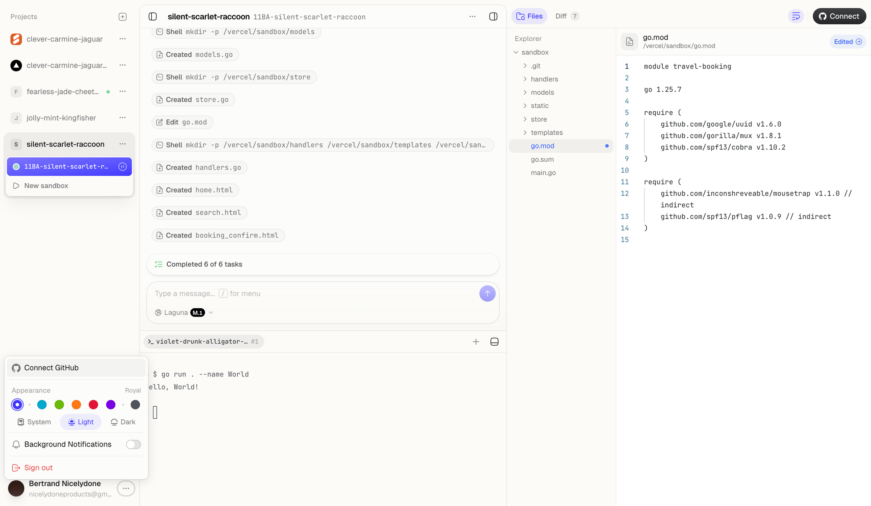871x506 pixels.
Task: Open silent-scarlet-raccoon sidebar options menu
Action: [x=122, y=144]
